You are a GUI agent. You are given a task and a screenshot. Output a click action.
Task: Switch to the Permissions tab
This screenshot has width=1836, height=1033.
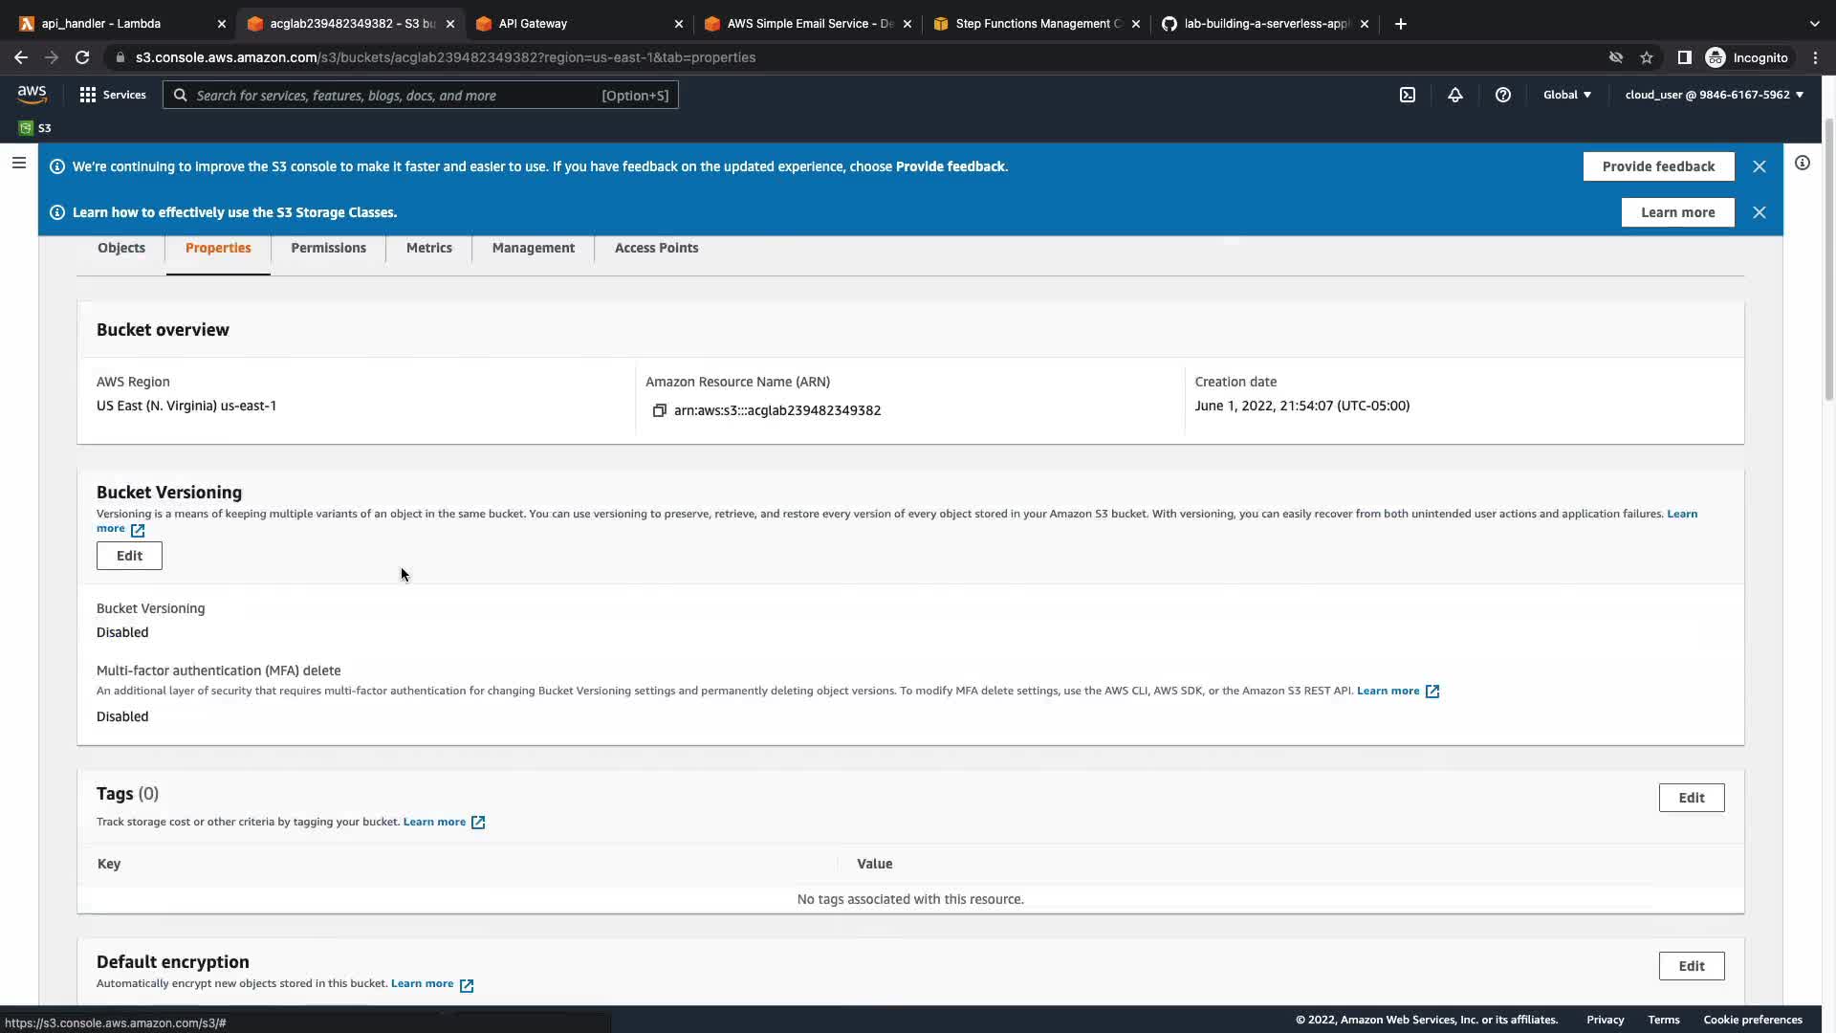328,248
